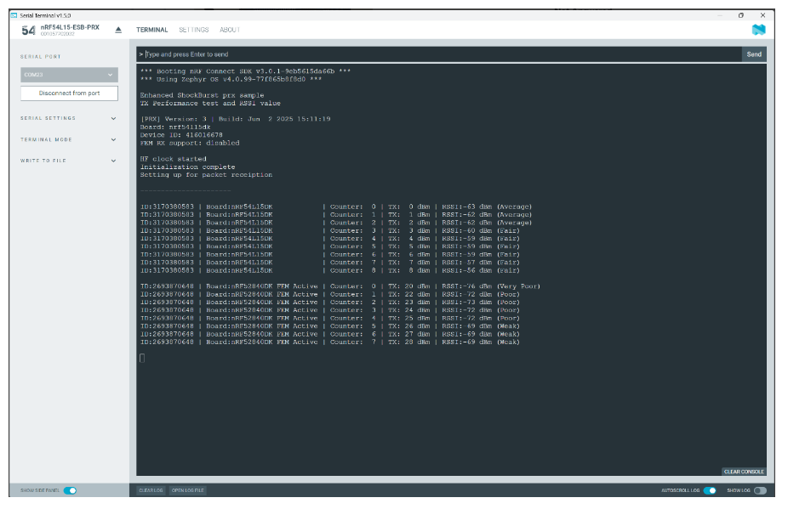
Task: Disable the Autoscroll Log toggle
Action: coord(709,490)
